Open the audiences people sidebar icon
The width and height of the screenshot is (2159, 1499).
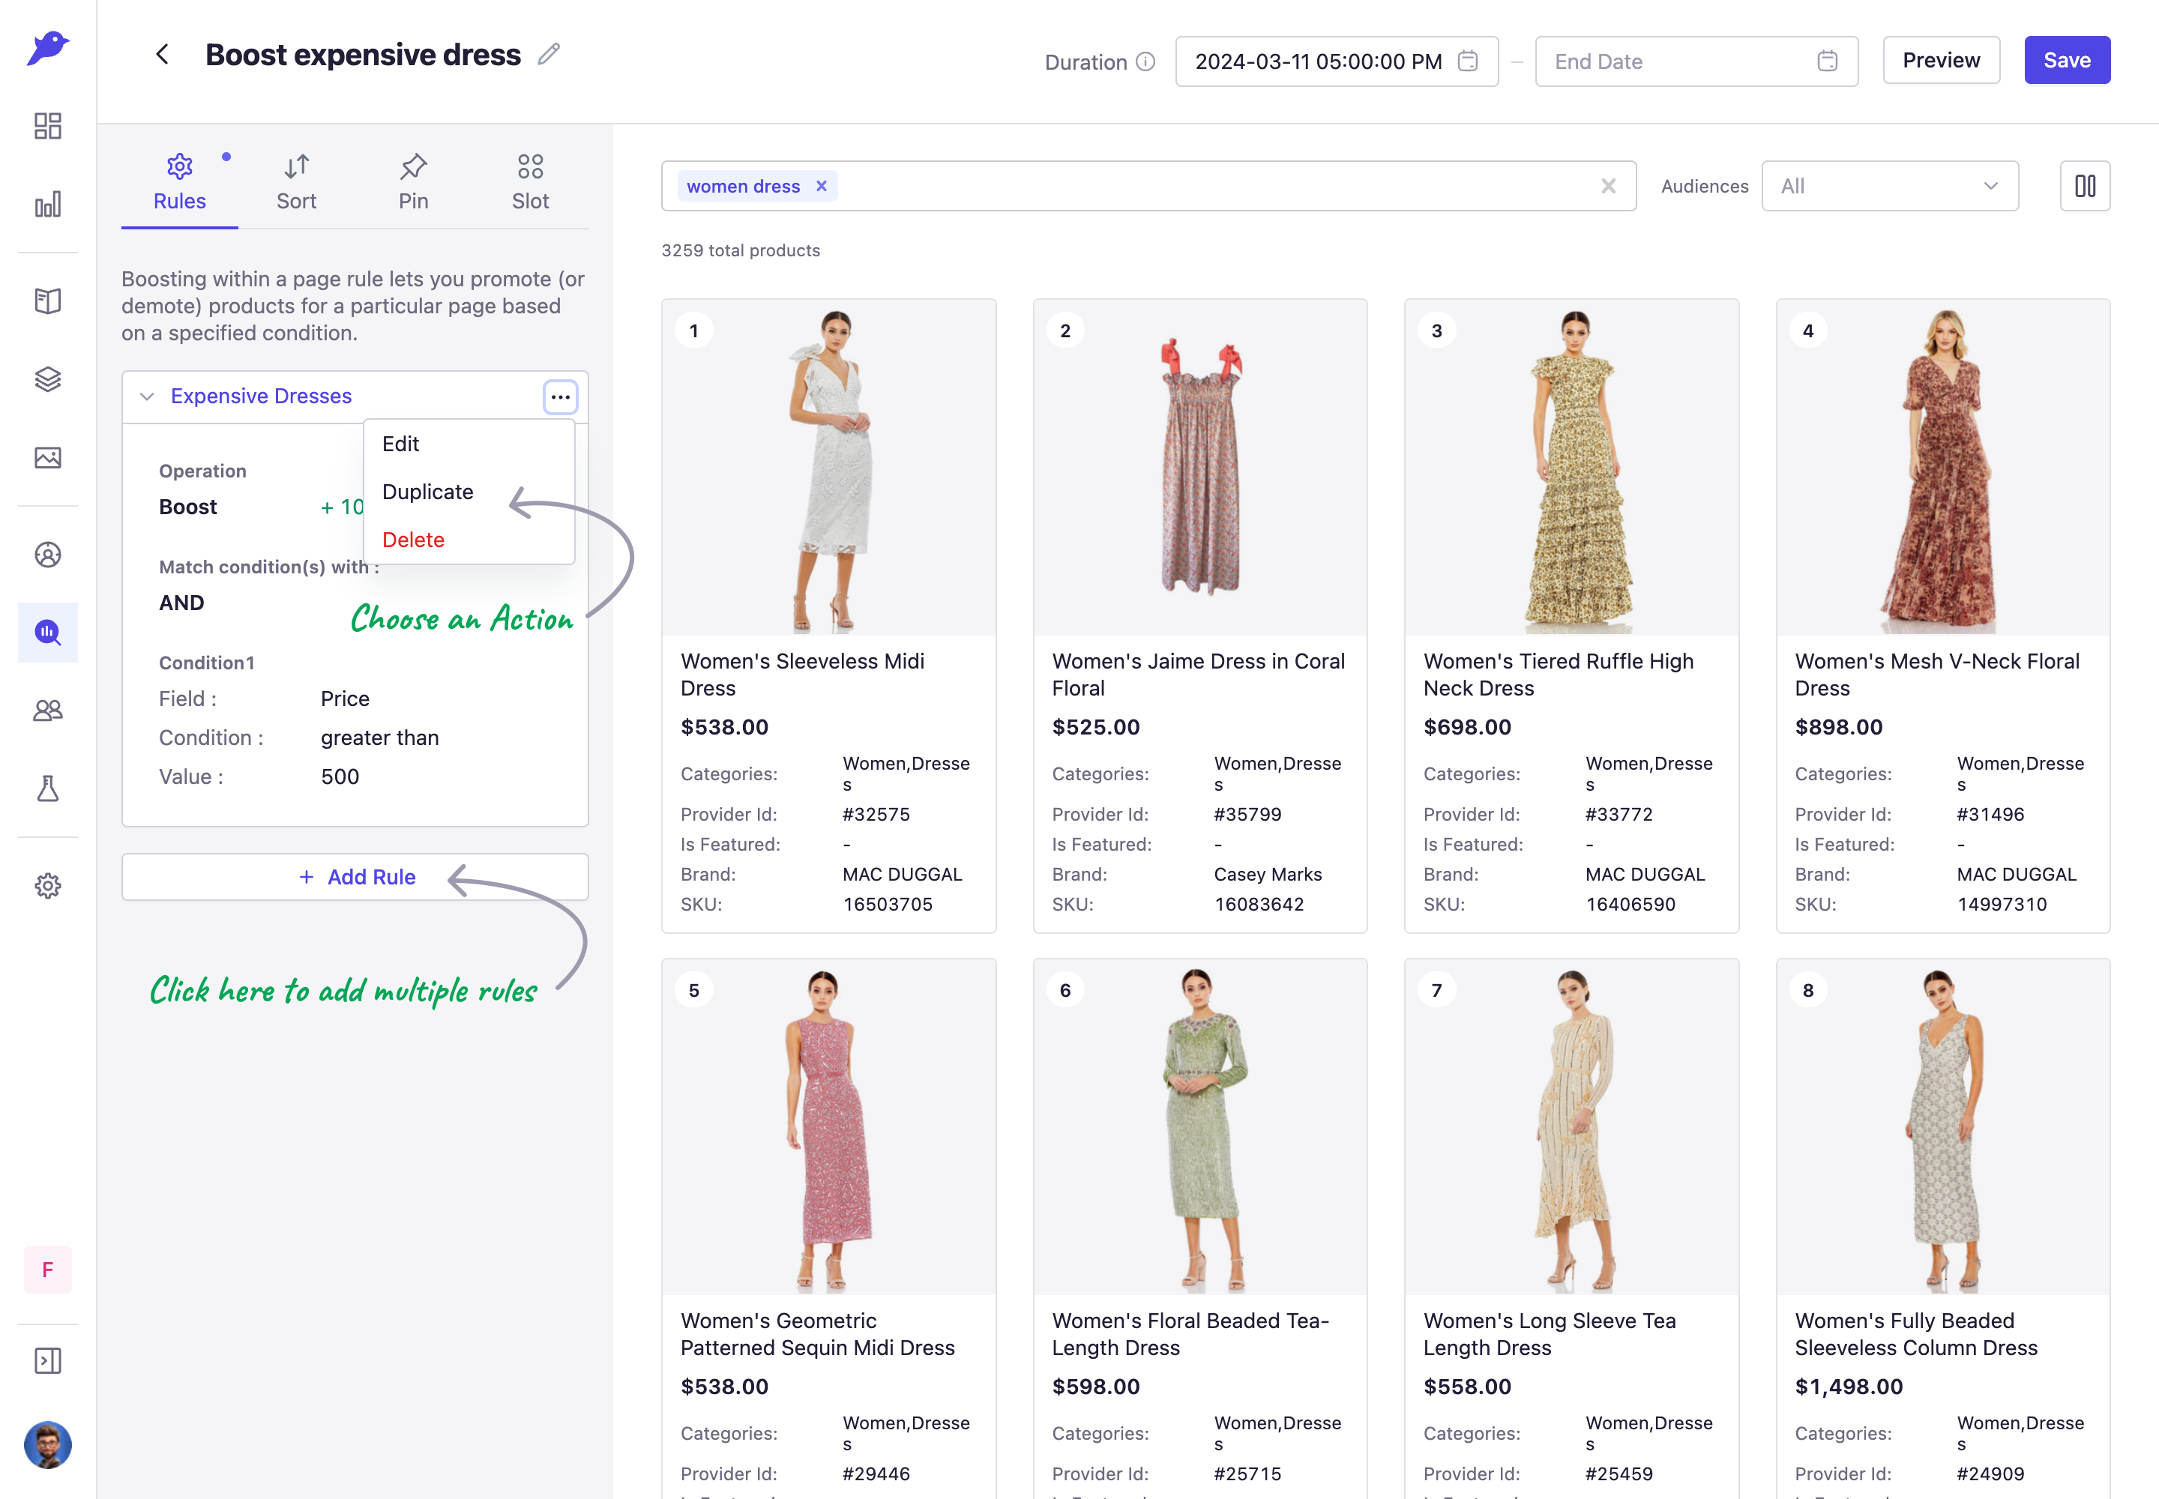click(48, 711)
